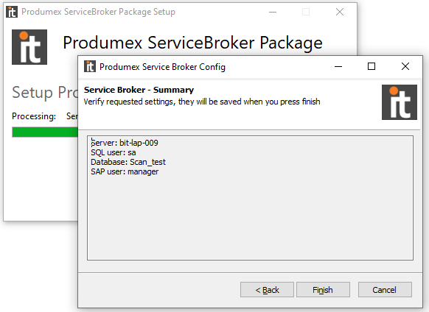This screenshot has height=312, width=429.
Task: Click the SQL user: sa line
Action: [x=114, y=152]
